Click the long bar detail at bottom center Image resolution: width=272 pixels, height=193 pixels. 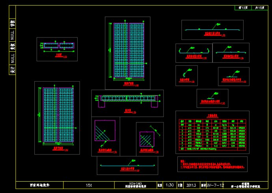[x=127, y=165]
